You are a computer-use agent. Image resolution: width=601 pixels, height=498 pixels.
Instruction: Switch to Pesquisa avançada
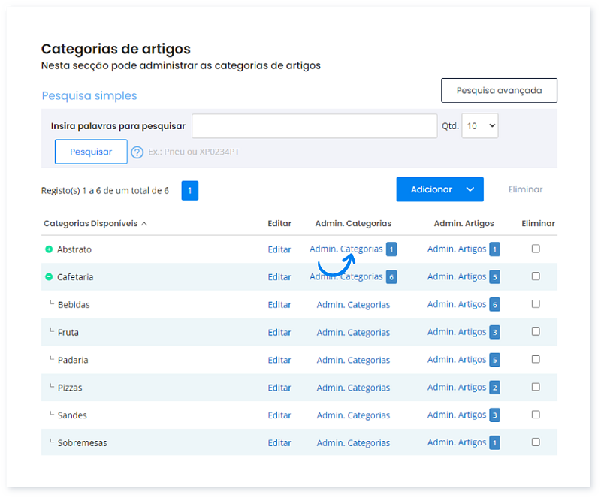[499, 90]
